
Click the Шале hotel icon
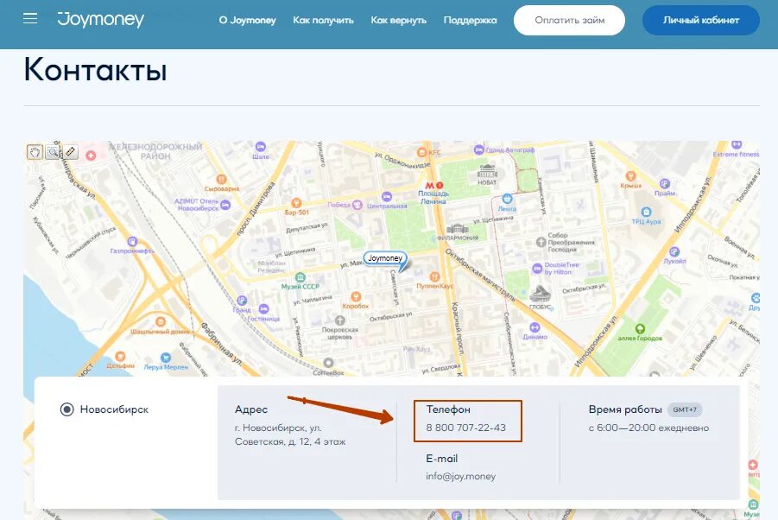tap(261, 147)
